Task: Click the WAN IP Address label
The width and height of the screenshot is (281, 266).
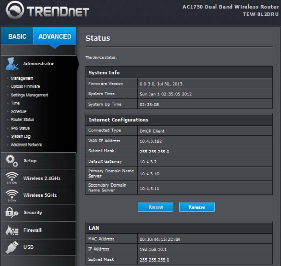Action: (x=104, y=141)
